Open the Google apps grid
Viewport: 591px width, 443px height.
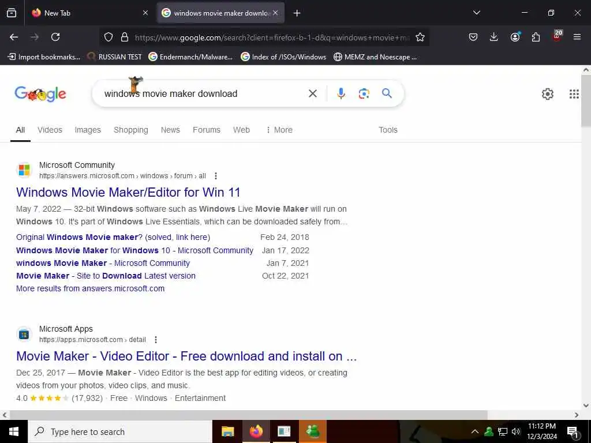[x=574, y=94]
